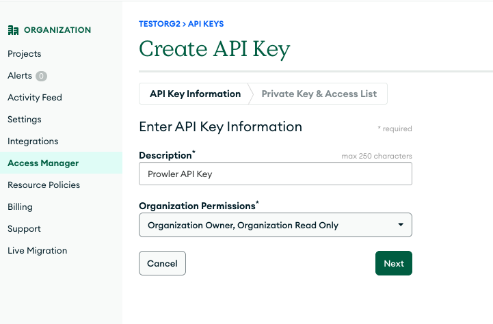Image resolution: width=493 pixels, height=324 pixels.
Task: Open organization Settings
Action: 25,120
